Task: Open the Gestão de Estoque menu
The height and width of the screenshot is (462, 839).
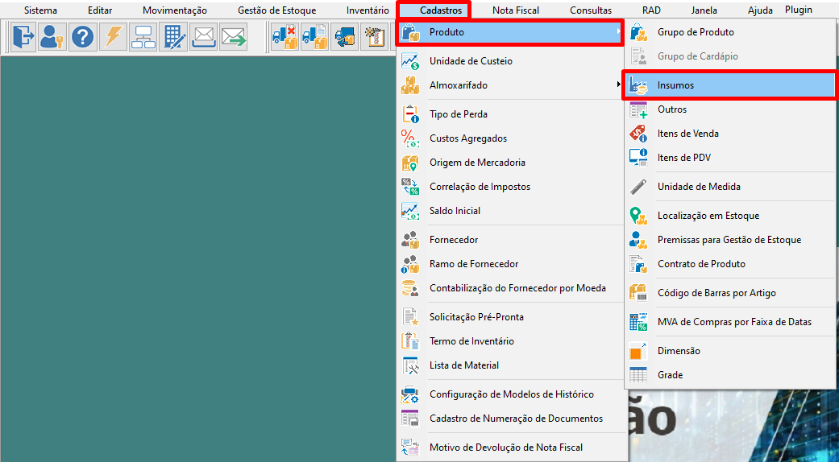Action: (x=277, y=10)
